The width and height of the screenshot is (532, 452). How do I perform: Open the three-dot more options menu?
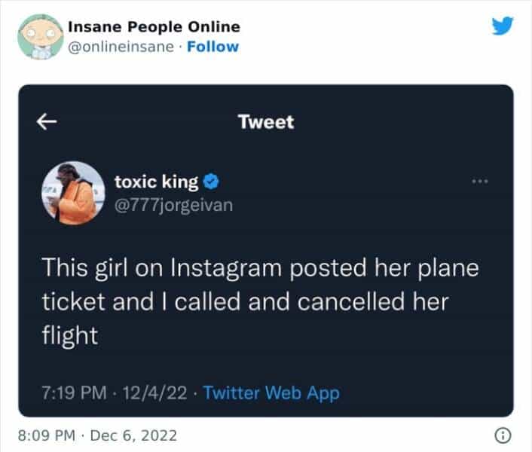[x=479, y=181]
